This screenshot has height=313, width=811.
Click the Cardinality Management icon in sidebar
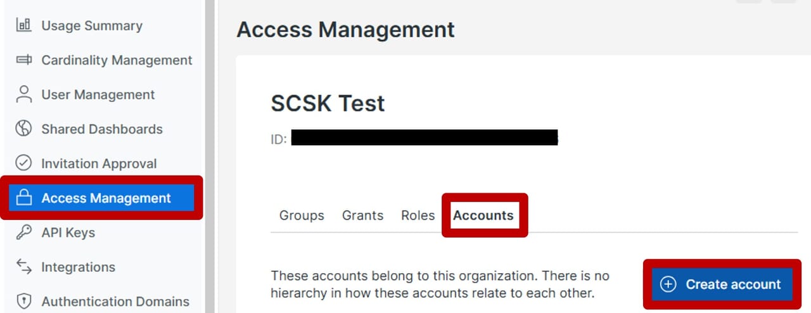[x=23, y=60]
